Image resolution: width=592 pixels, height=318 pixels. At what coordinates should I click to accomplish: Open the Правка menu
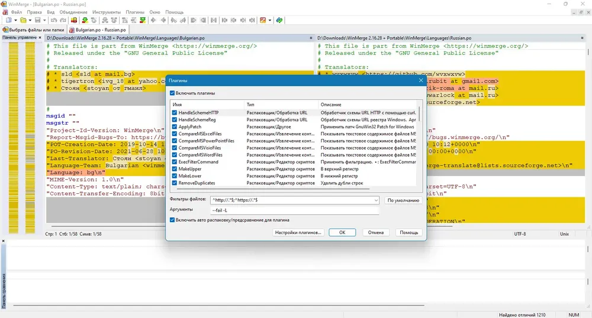pyautogui.click(x=34, y=12)
